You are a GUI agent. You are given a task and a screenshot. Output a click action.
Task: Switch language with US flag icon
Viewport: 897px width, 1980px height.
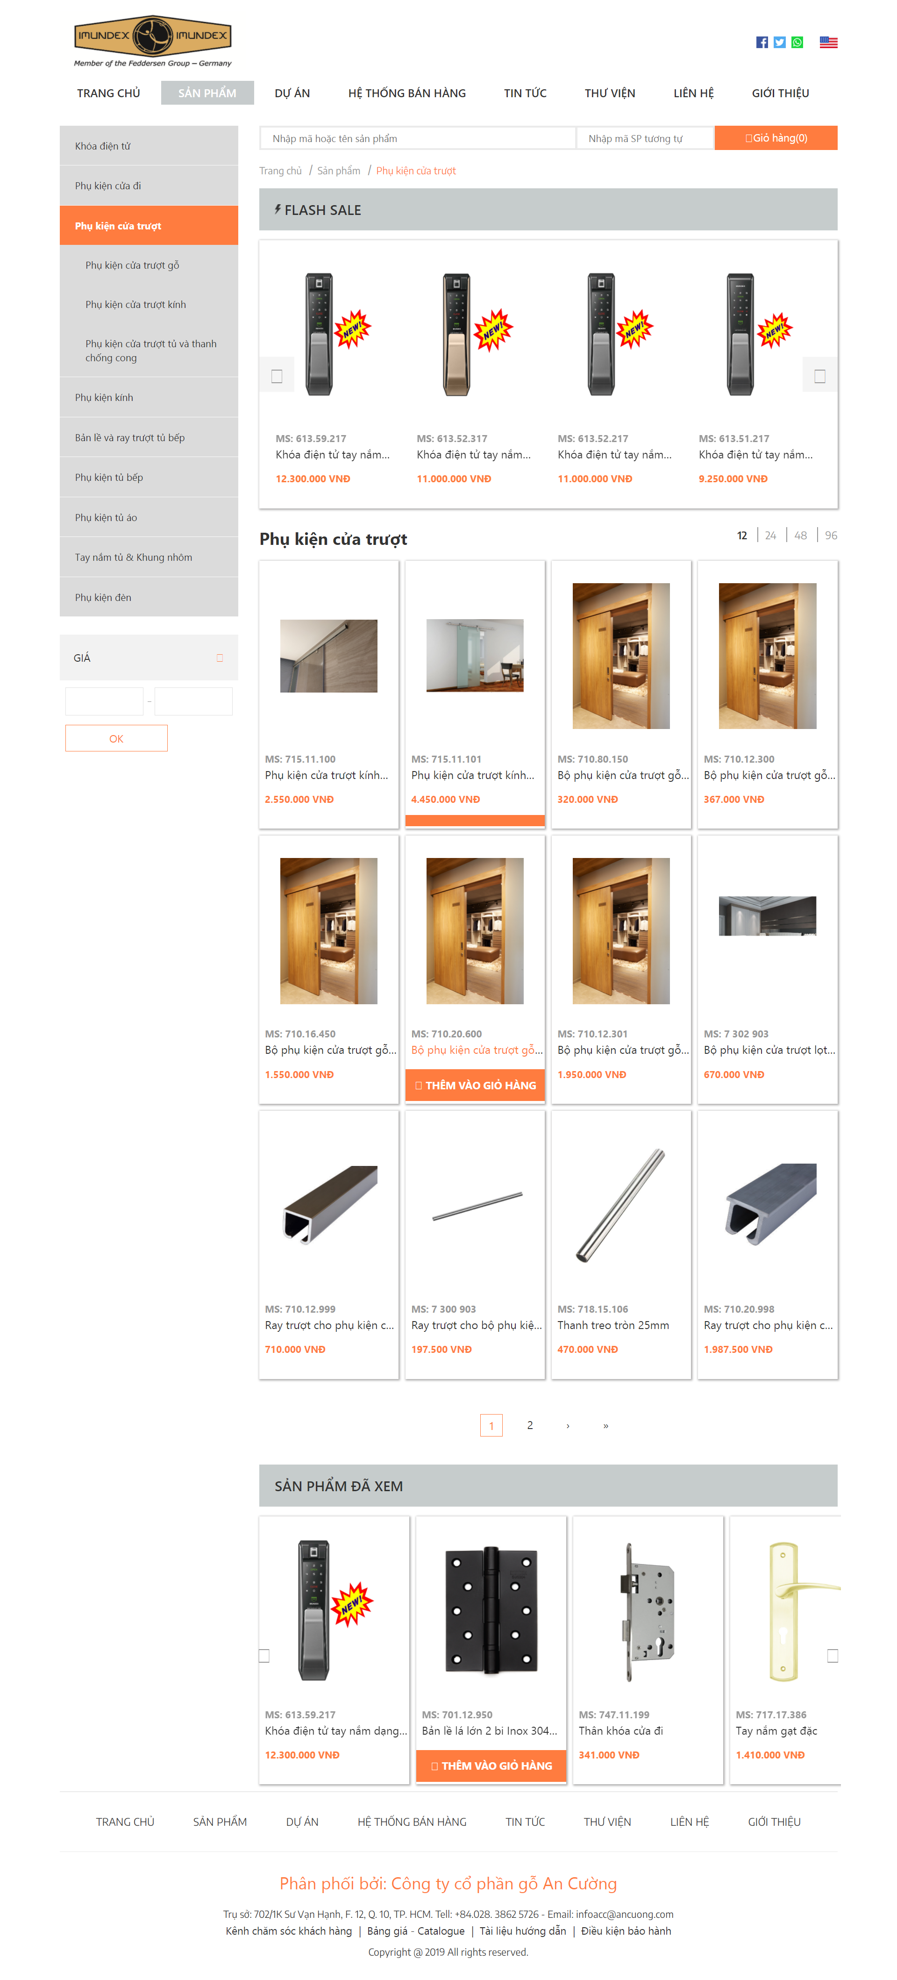(828, 42)
